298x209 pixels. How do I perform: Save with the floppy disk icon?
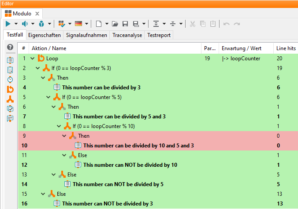pyautogui.click(x=125, y=24)
